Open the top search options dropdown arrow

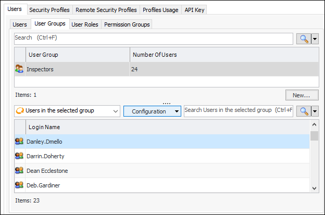pos(314,39)
